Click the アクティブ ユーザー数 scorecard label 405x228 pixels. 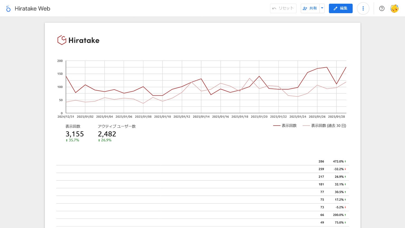117,126
